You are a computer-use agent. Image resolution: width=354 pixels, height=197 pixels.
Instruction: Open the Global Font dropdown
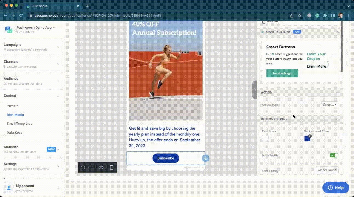[327, 170]
